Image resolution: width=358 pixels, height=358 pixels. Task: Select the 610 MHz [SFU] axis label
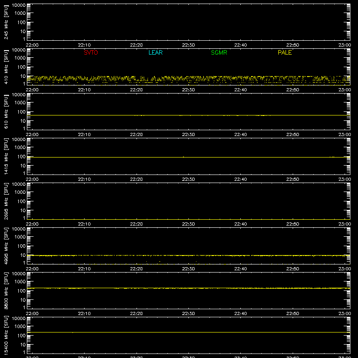pos(6,111)
